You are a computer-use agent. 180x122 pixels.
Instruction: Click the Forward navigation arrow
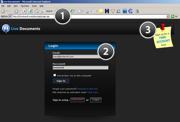coord(16,11)
